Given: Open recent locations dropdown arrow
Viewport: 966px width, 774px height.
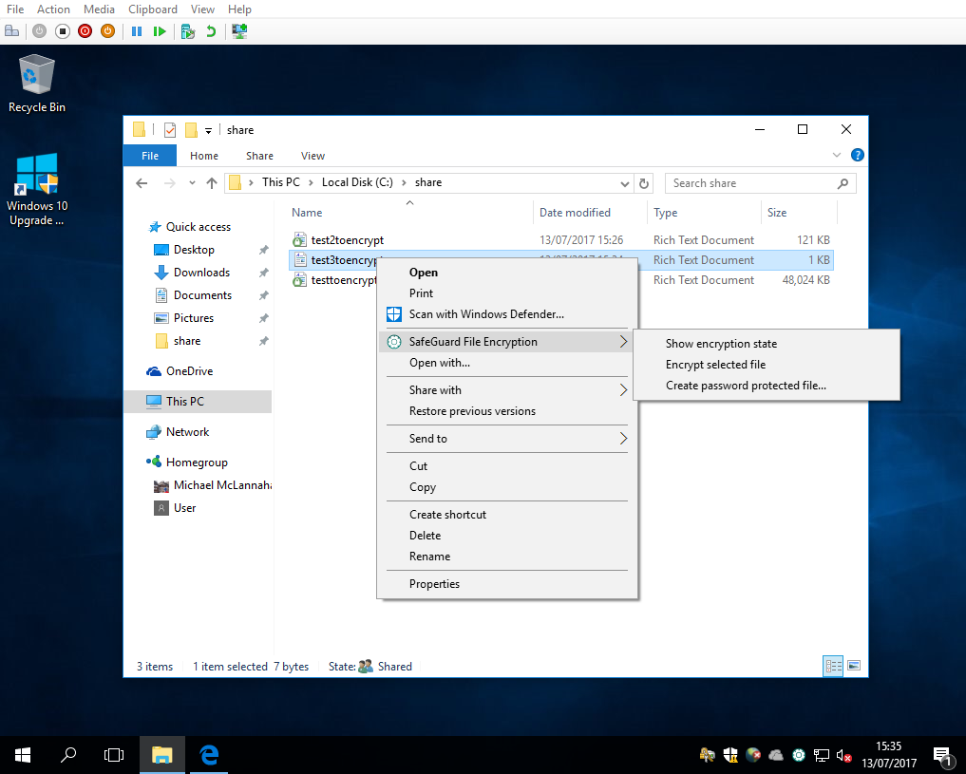Looking at the screenshot, I should click(192, 183).
